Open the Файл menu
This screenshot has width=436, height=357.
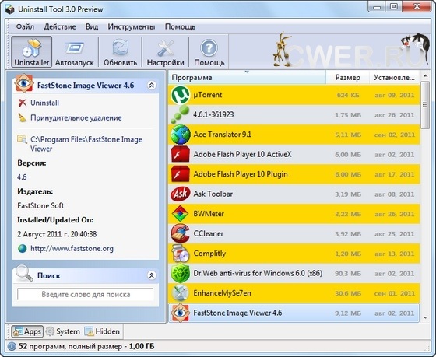pyautogui.click(x=25, y=27)
